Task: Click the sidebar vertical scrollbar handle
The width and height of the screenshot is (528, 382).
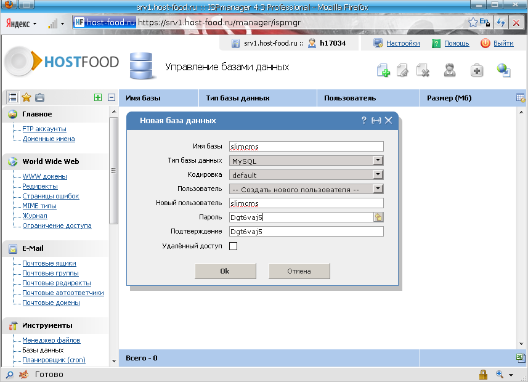Action: pyautogui.click(x=113, y=170)
